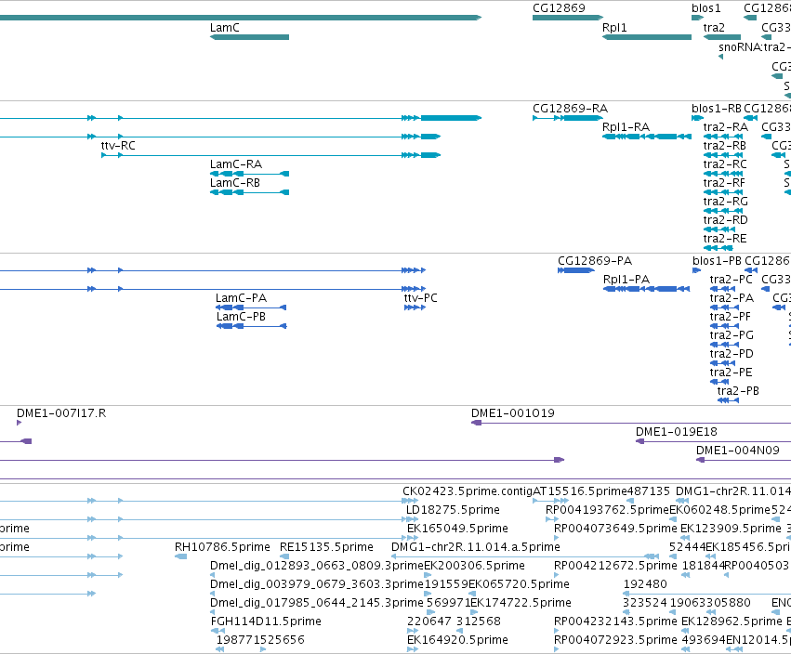The image size is (791, 654).
Task: Select the Rpl1-RA transcript label
Action: (626, 127)
